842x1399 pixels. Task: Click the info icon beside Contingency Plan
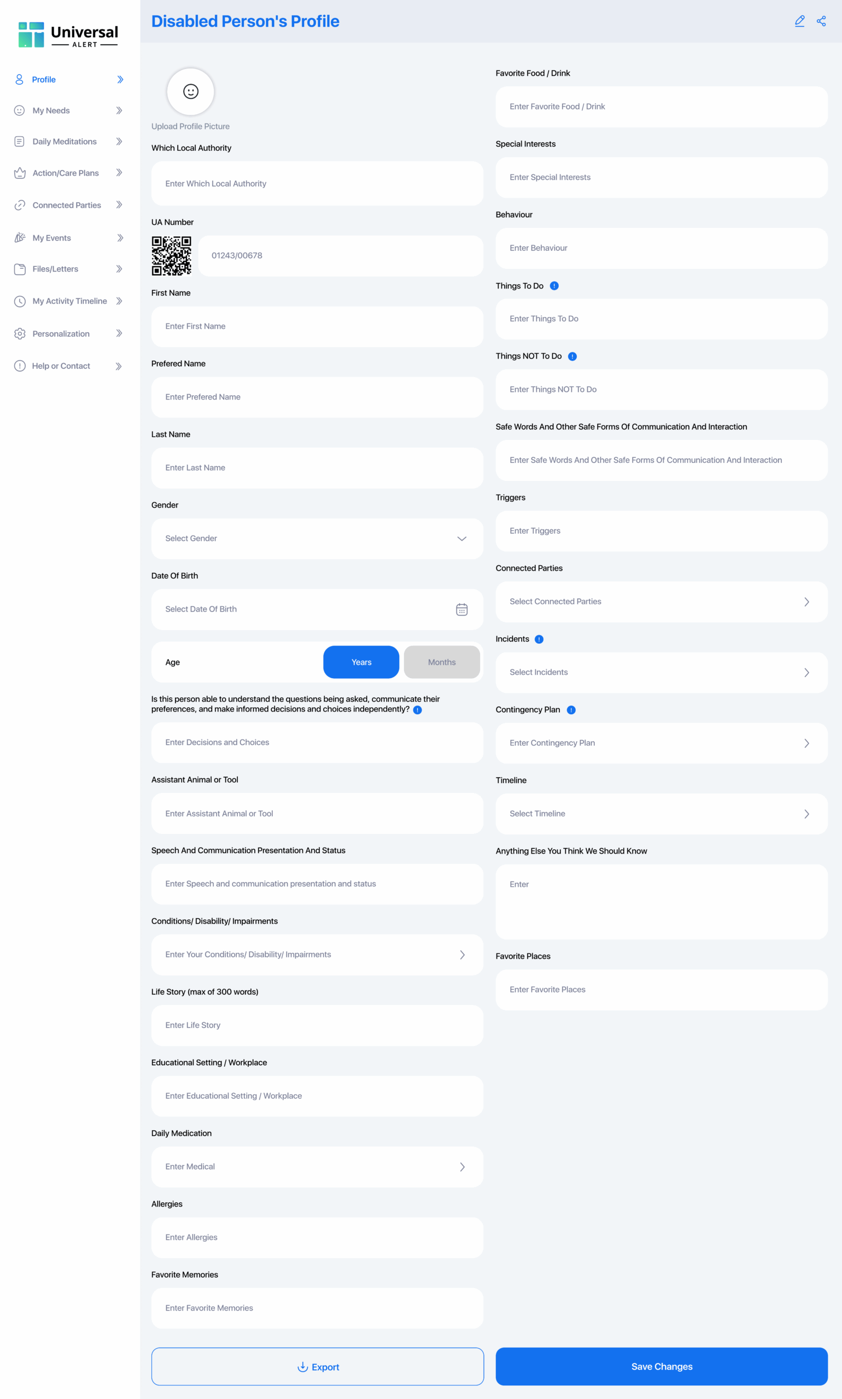(571, 710)
